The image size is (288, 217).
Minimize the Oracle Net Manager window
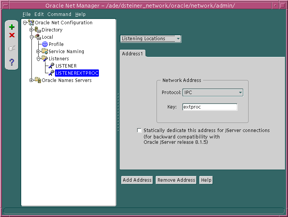point(275,5)
